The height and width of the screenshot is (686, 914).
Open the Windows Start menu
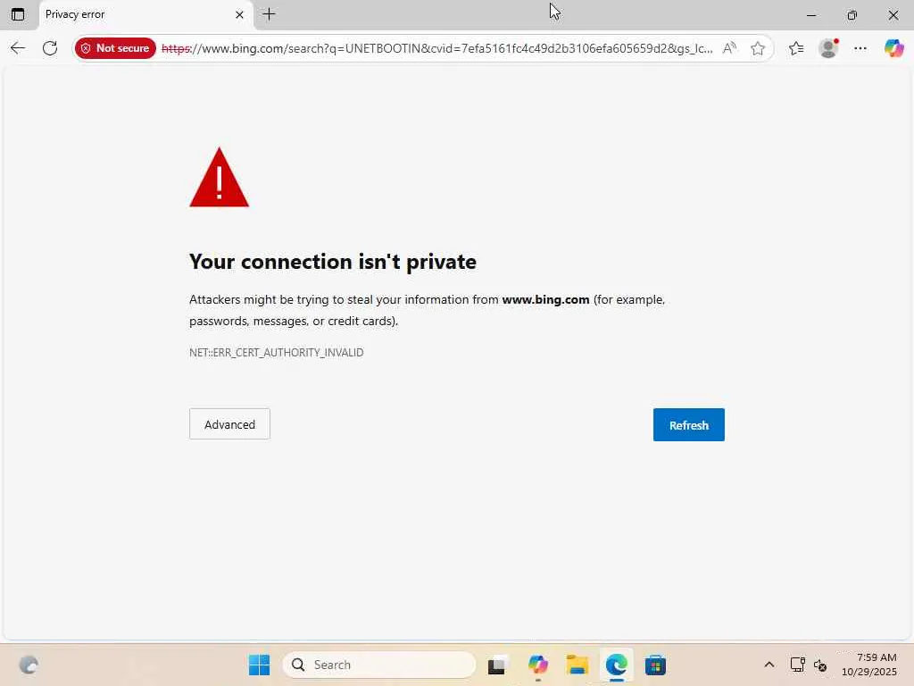click(x=260, y=665)
